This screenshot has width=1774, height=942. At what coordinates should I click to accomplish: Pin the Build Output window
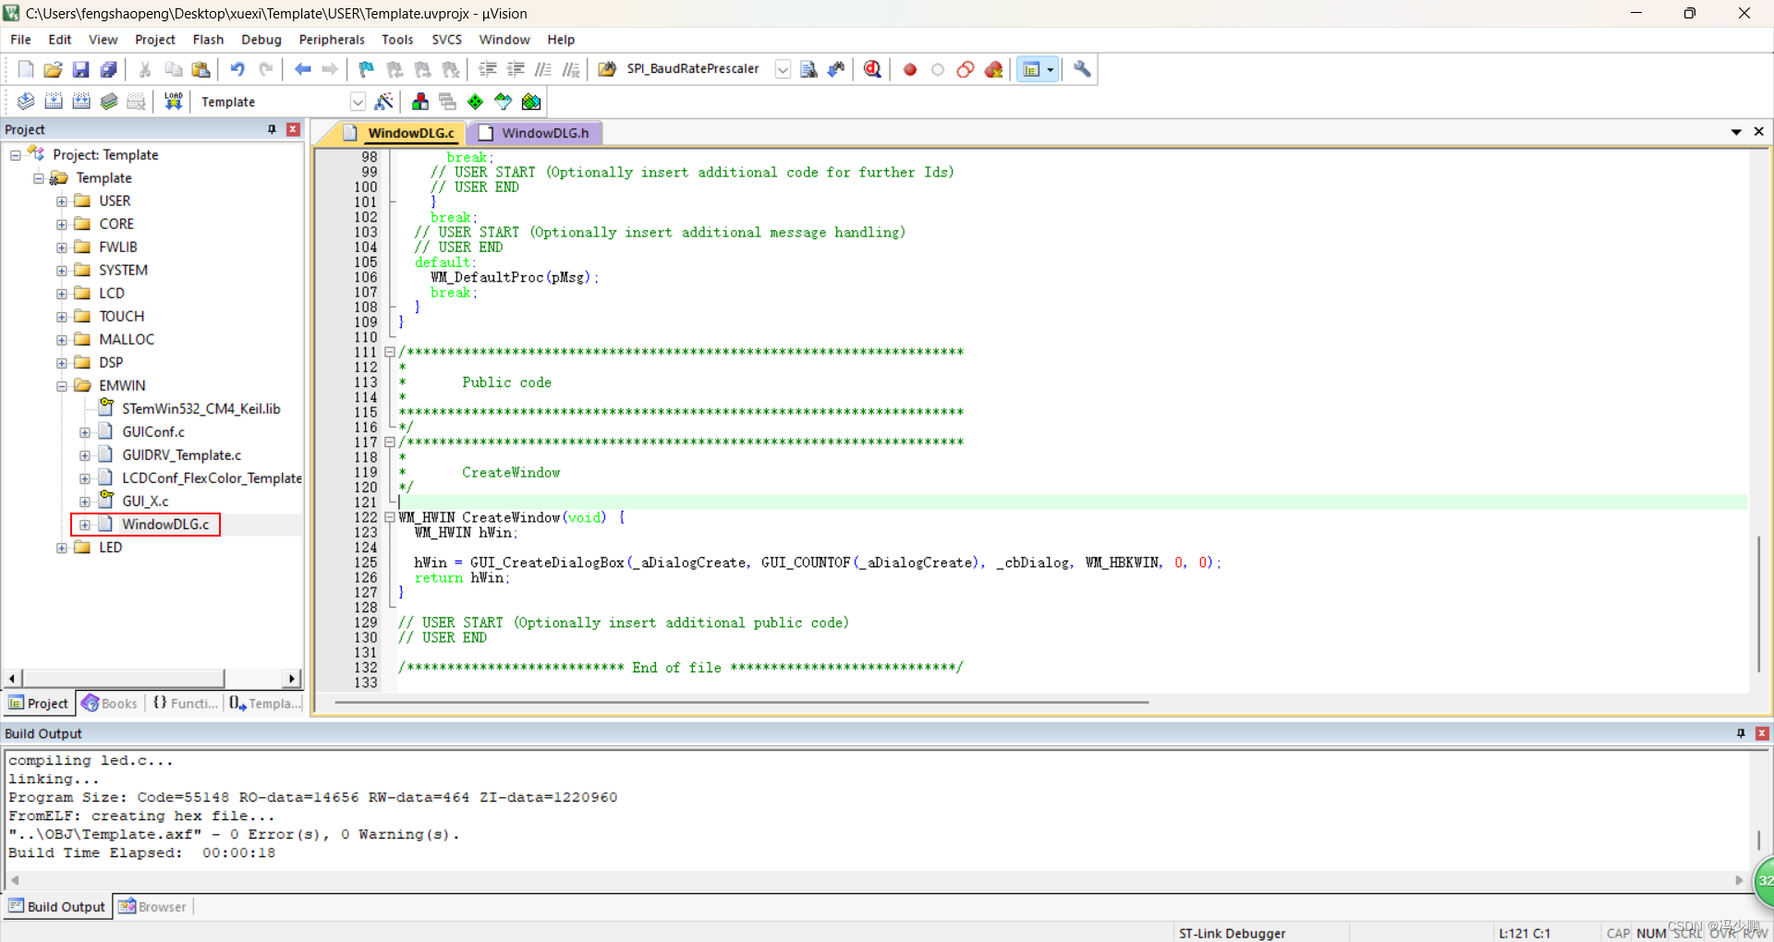tap(1743, 732)
